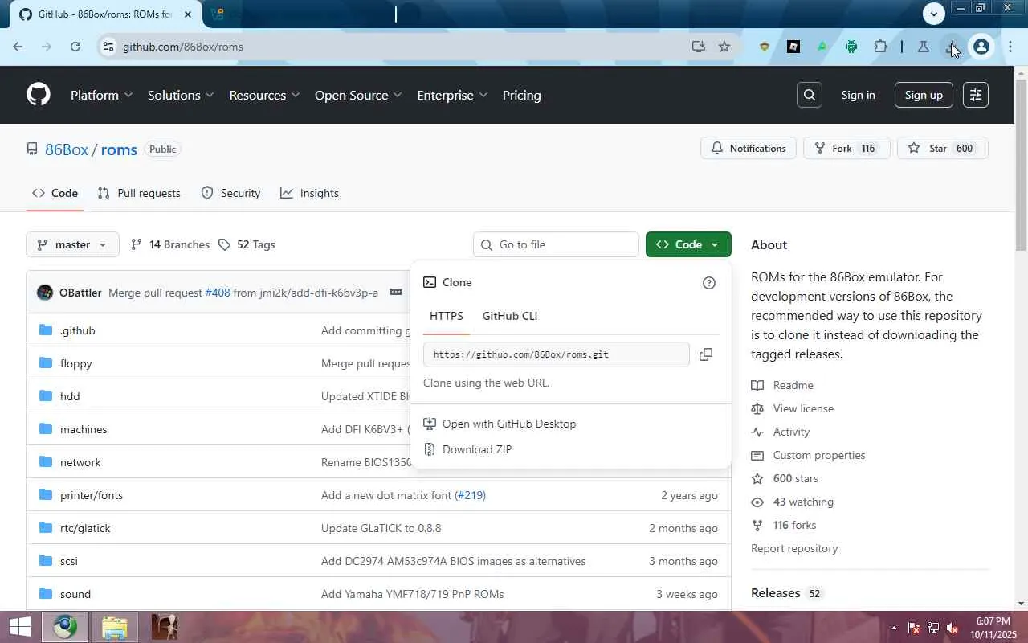Viewport: 1028px width, 643px height.
Task: Select the Code repository tab
Action: coord(55,193)
